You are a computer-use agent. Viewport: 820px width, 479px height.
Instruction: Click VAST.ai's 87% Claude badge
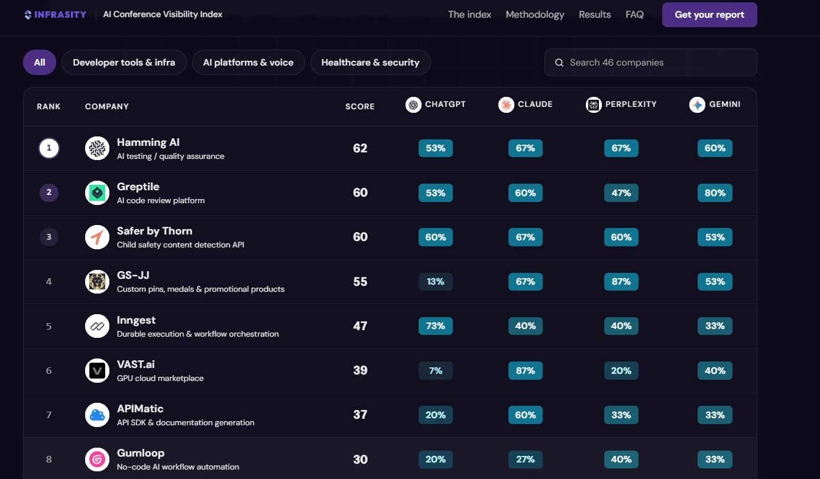(x=526, y=371)
